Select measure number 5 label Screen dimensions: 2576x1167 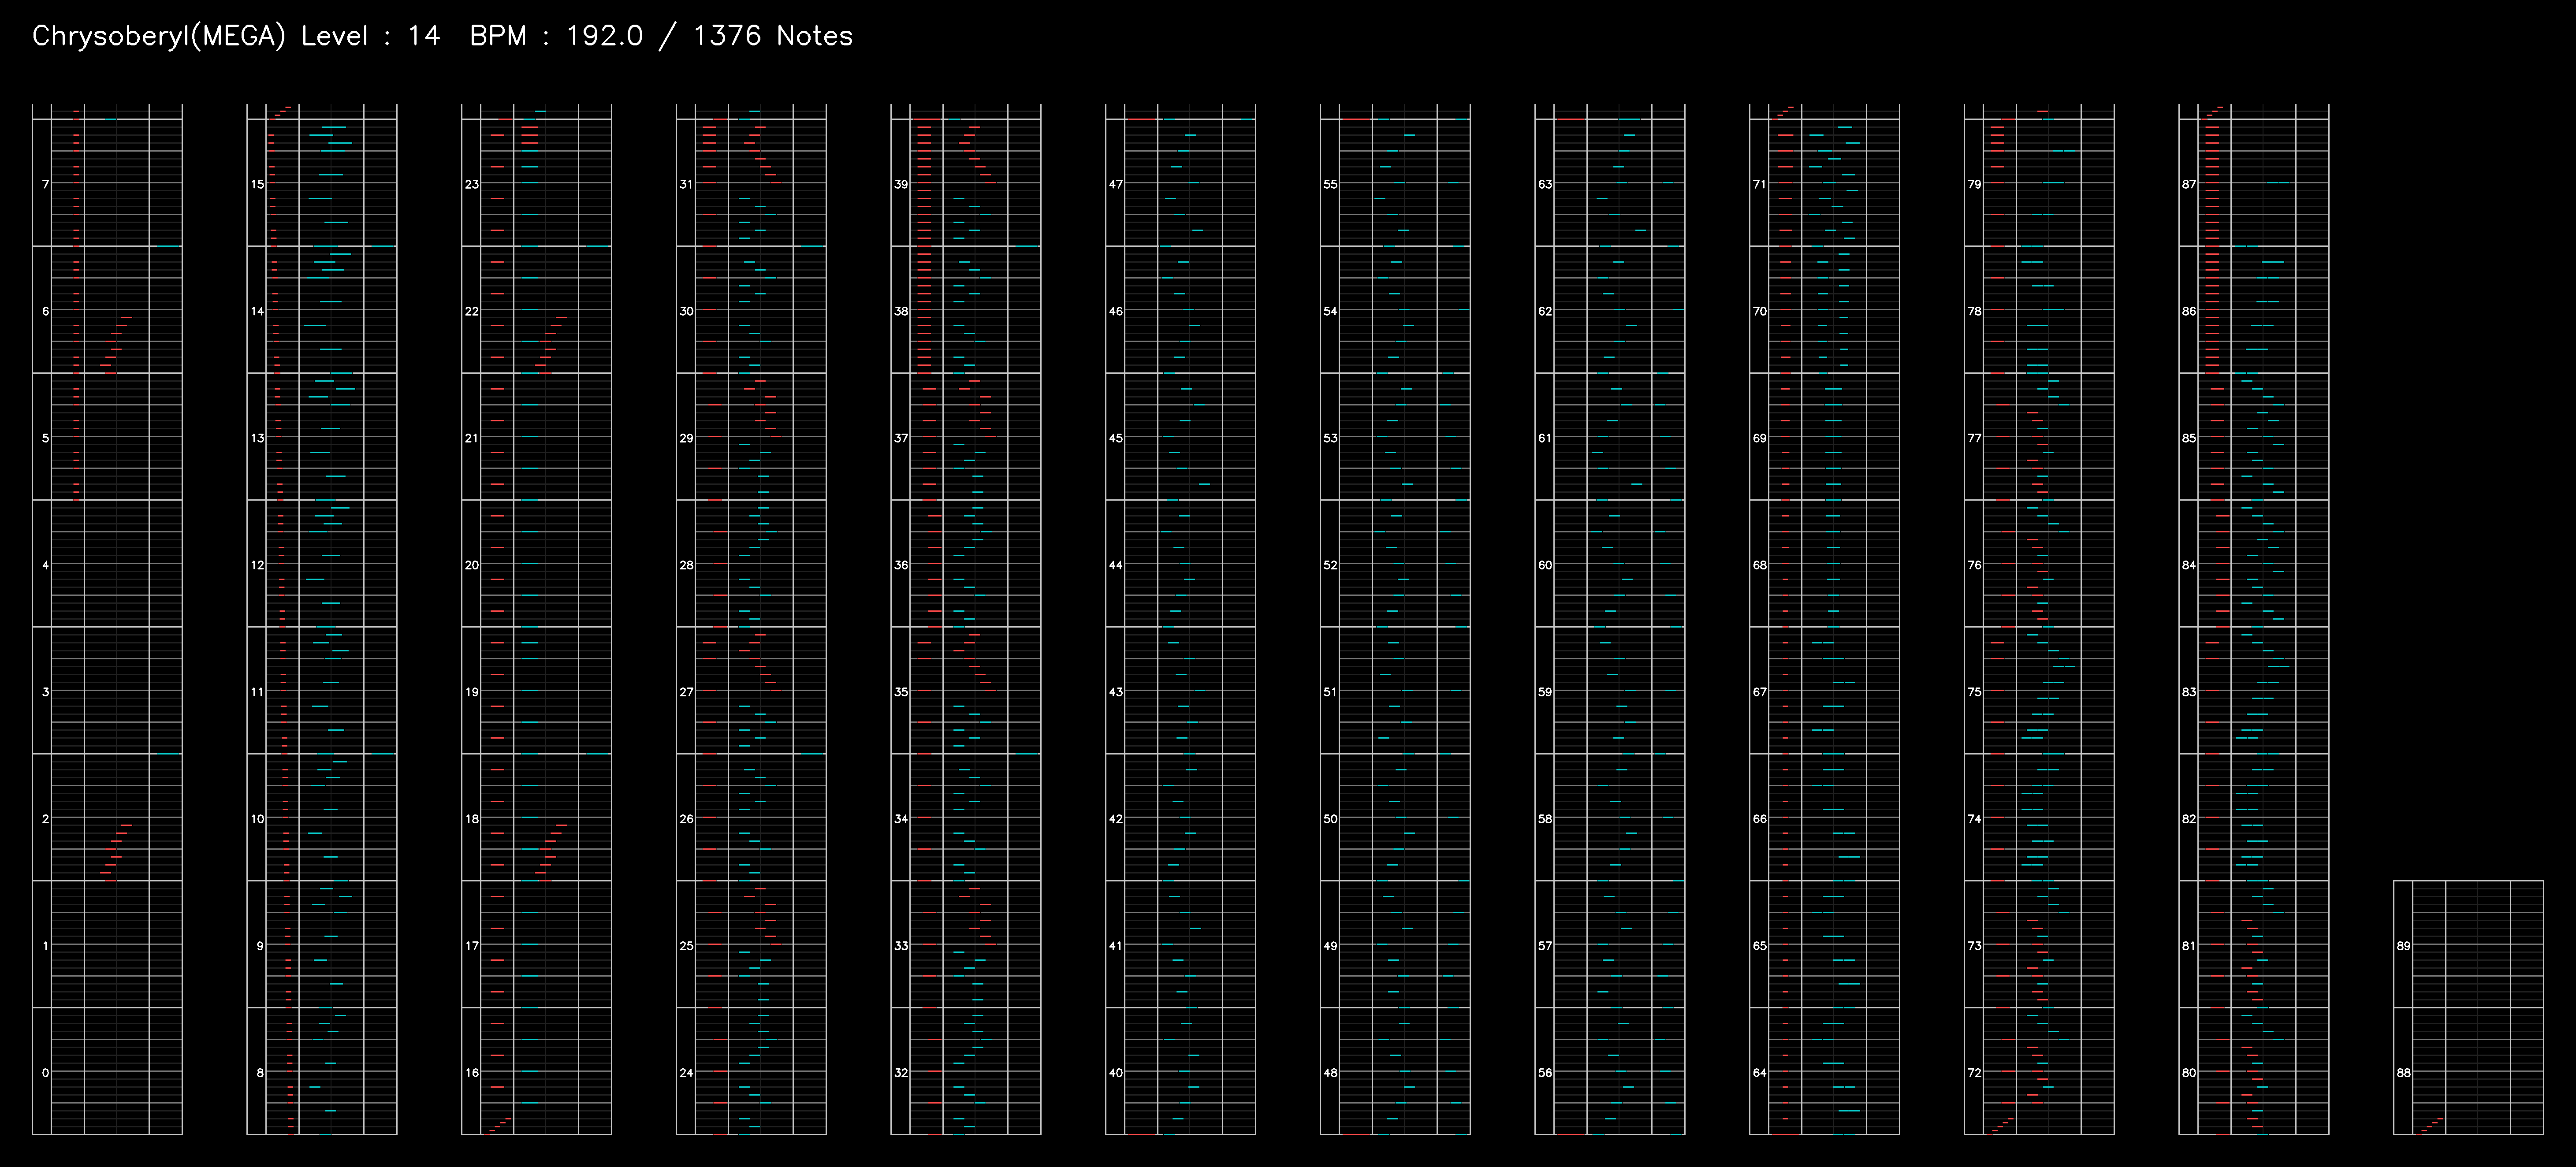(45, 438)
